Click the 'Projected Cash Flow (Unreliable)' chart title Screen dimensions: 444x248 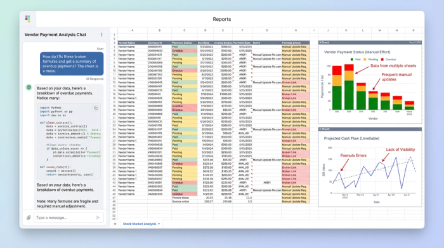(351, 138)
